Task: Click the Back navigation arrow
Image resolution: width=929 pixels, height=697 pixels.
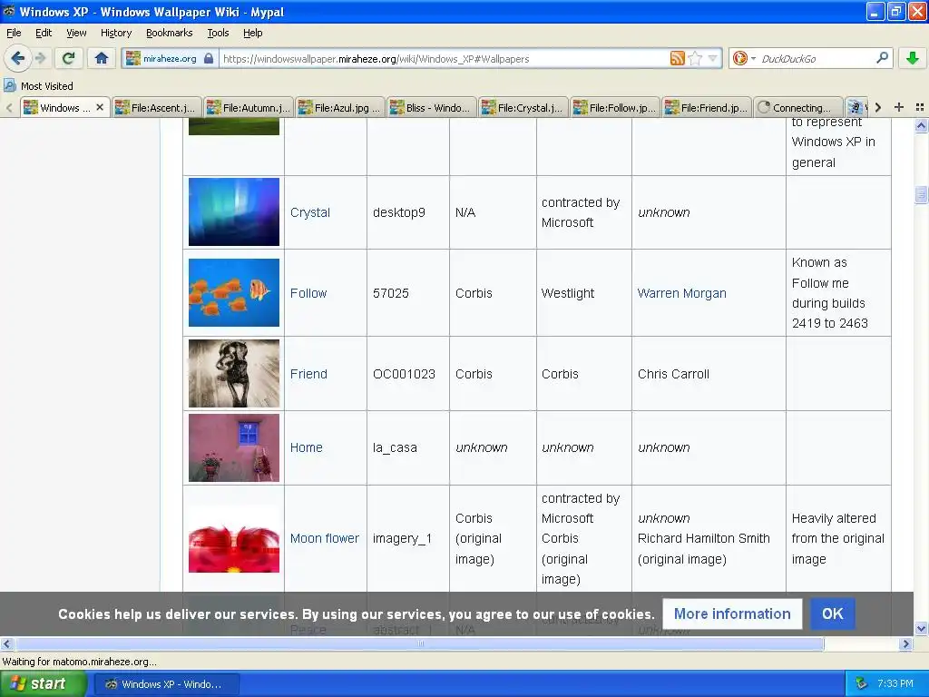Action: tap(18, 58)
